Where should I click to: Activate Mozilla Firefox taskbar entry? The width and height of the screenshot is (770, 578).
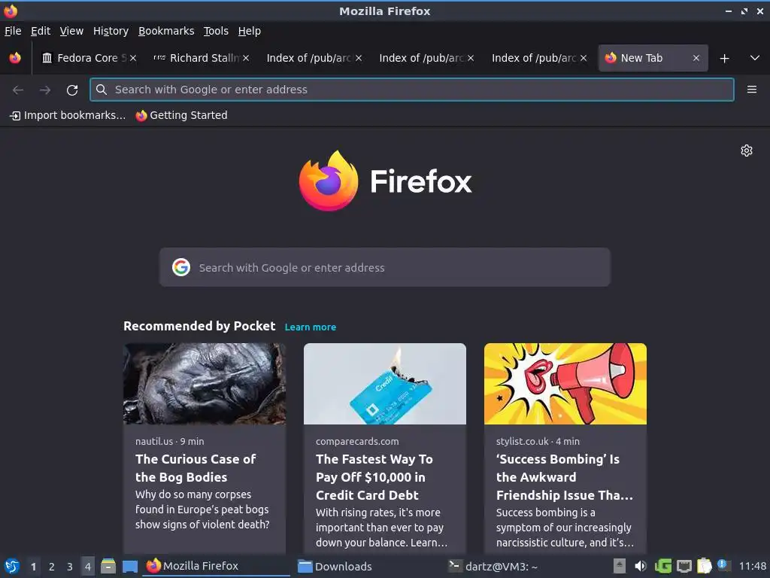pyautogui.click(x=216, y=566)
